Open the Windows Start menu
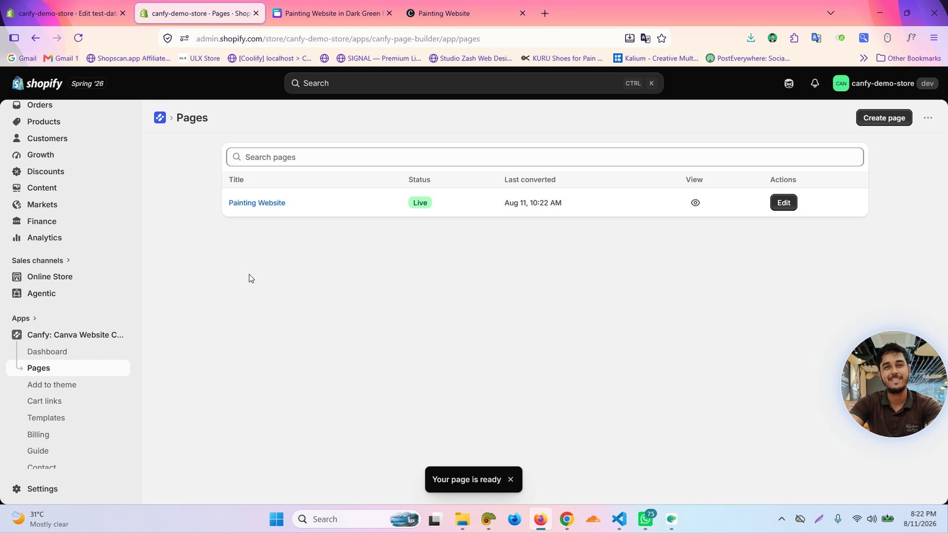 click(276, 519)
